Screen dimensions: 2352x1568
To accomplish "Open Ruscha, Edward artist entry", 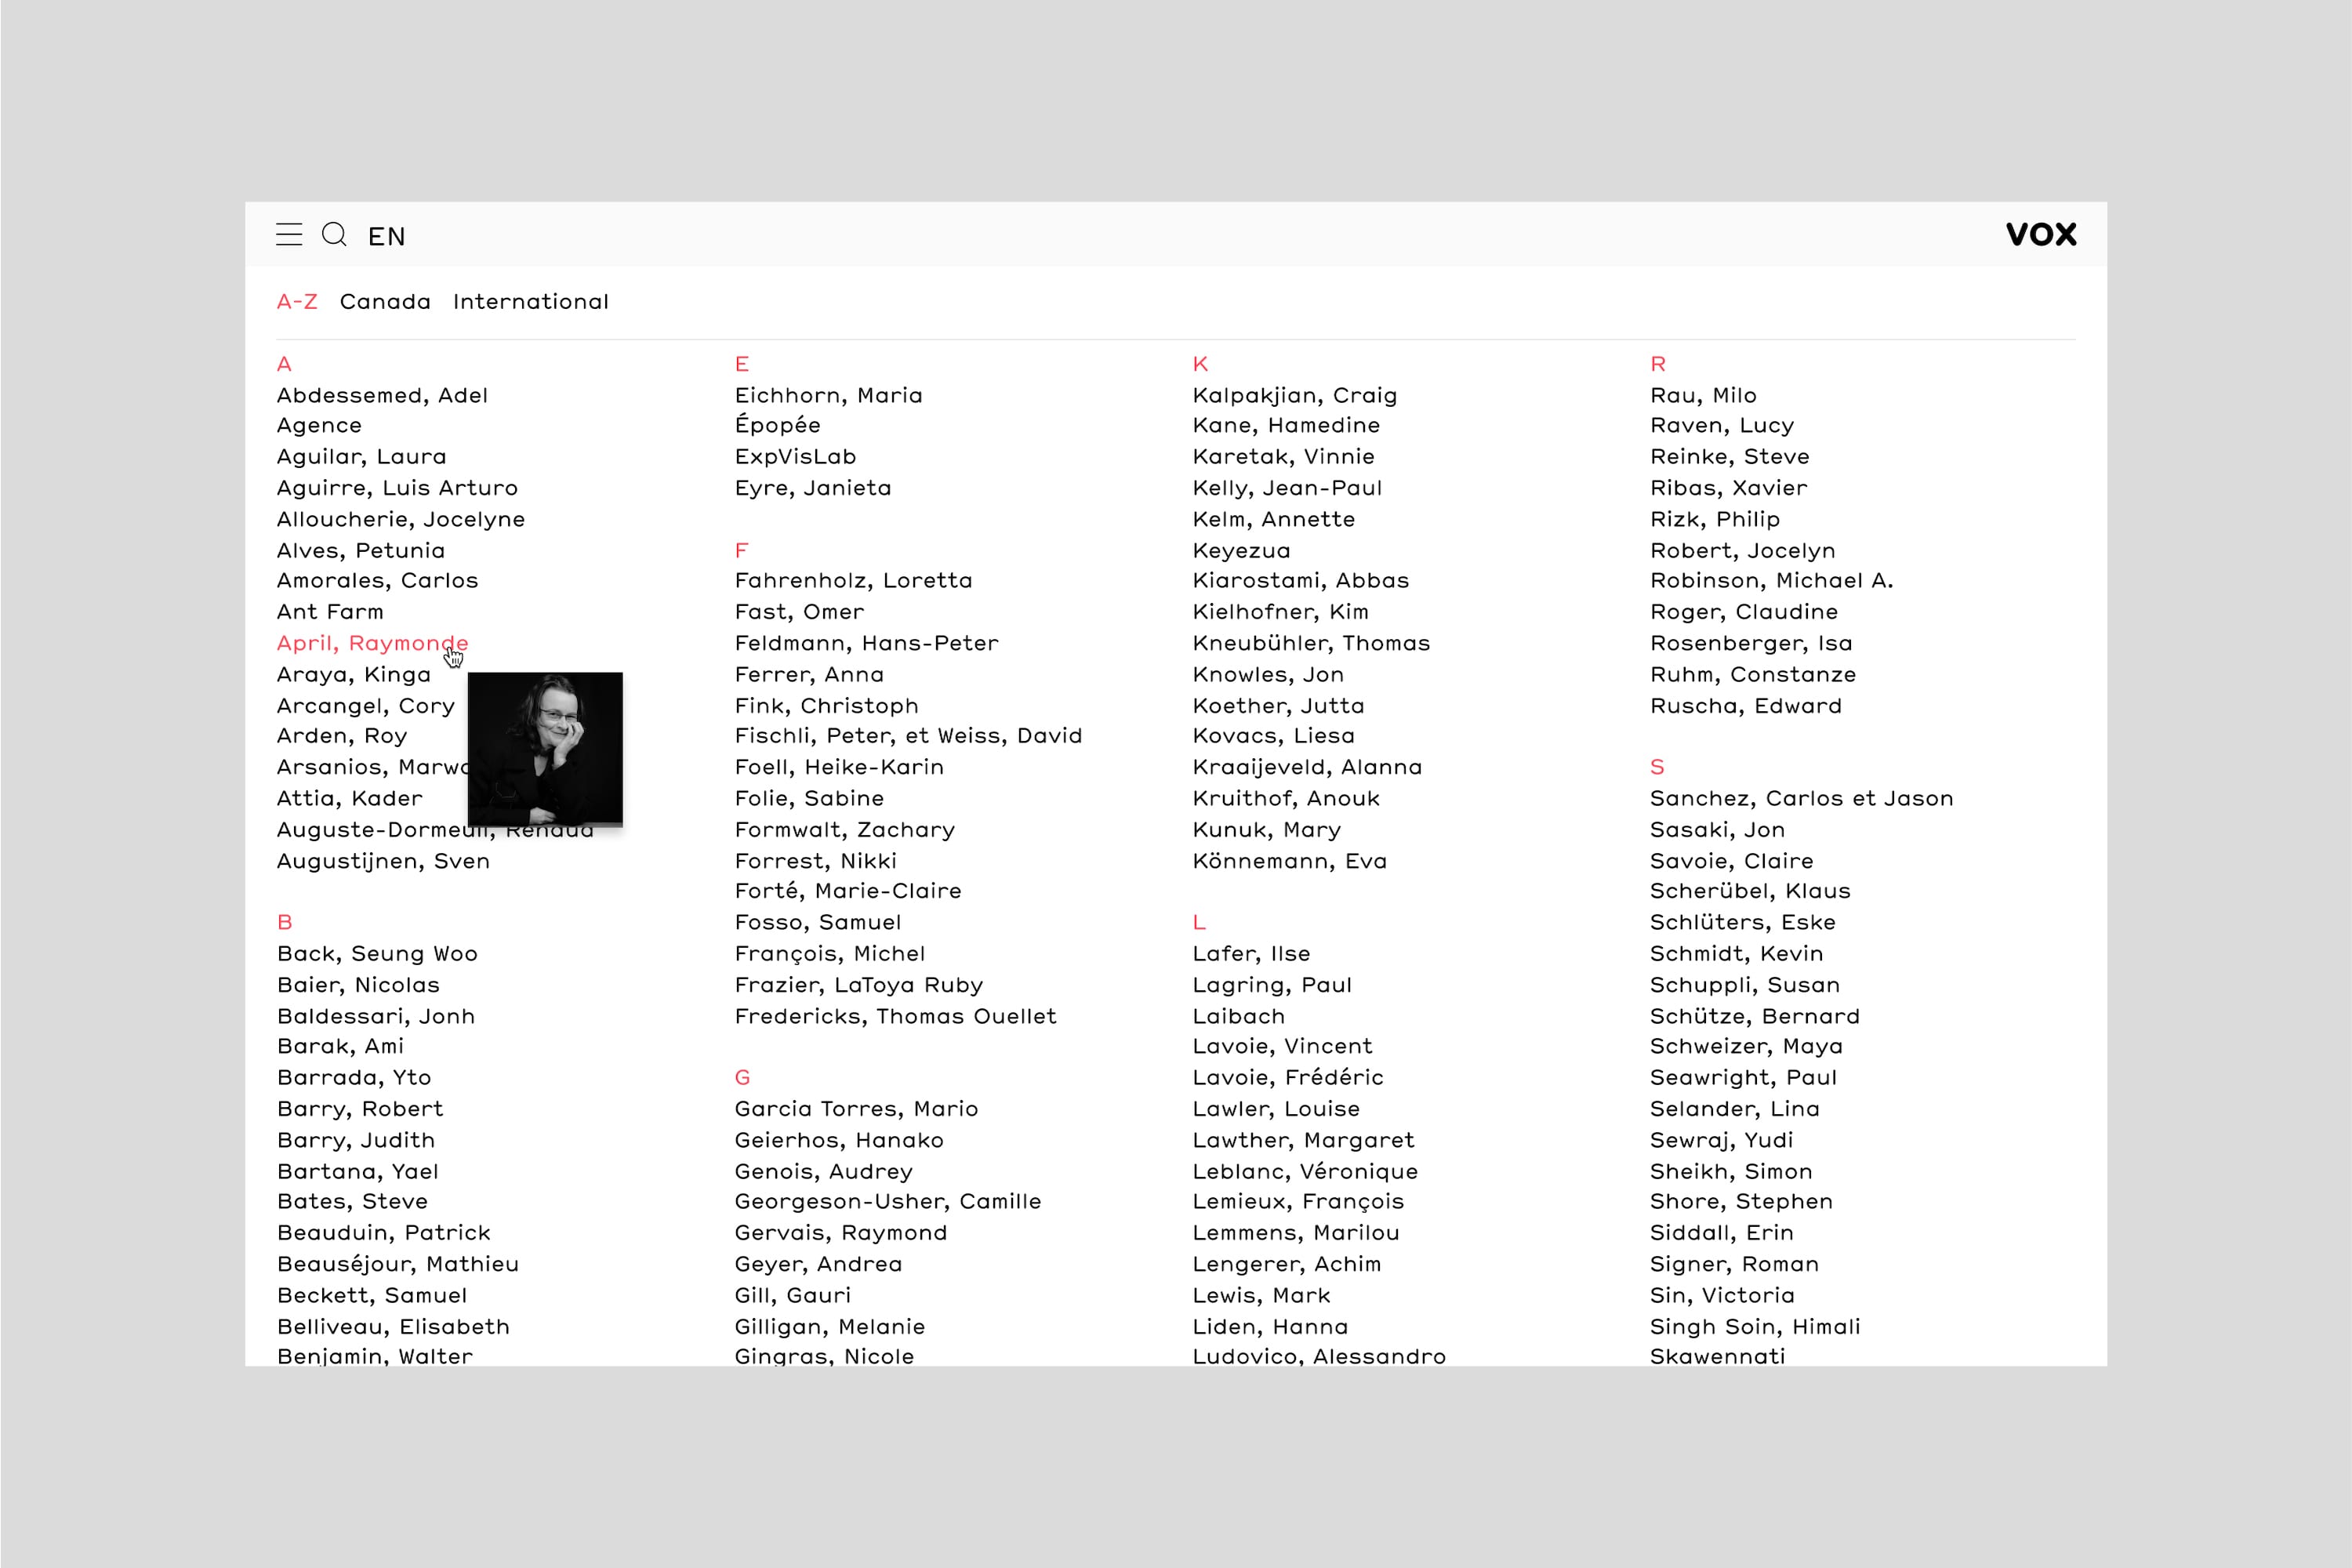I will (x=1745, y=706).
